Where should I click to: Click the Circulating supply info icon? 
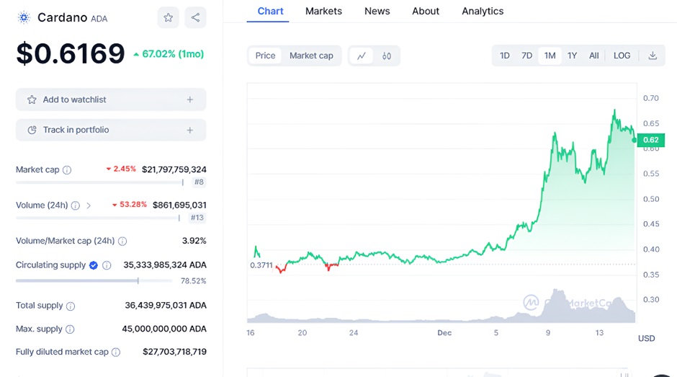[x=107, y=265]
